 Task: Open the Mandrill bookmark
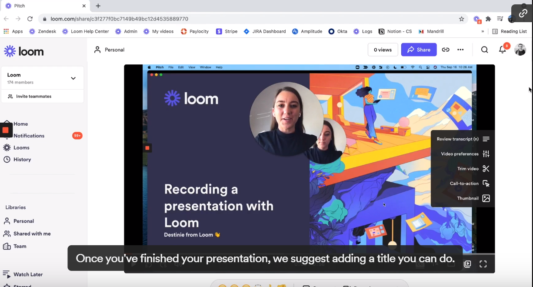(x=431, y=31)
